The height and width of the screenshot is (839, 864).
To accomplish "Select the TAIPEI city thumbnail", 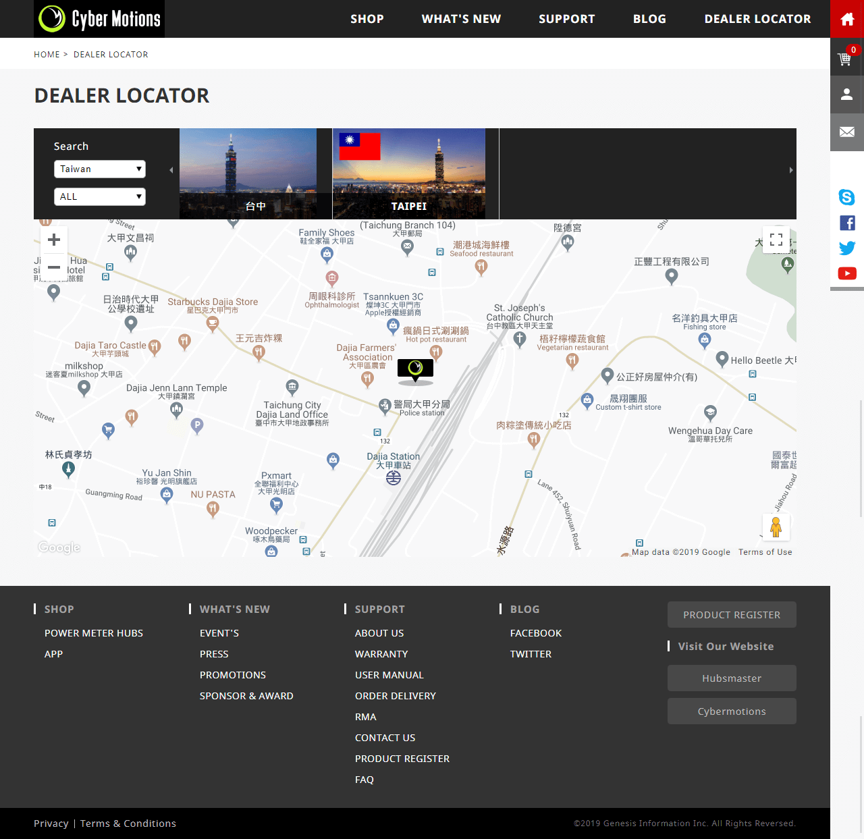I will (409, 173).
